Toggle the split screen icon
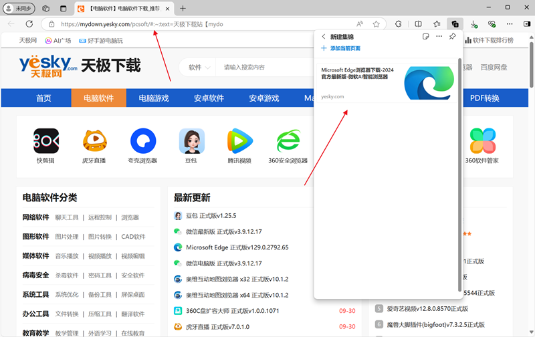Screen dimensions: 535x337 pos(418,24)
